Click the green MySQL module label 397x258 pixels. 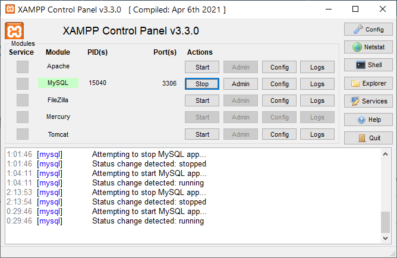click(58, 83)
